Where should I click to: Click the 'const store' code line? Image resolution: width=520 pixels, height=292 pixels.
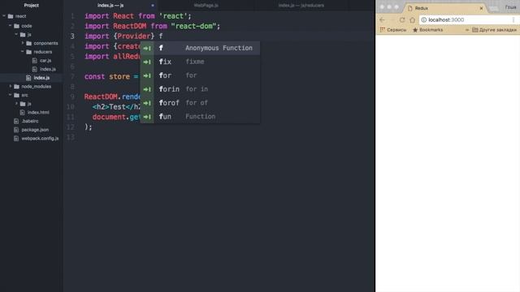(111, 76)
